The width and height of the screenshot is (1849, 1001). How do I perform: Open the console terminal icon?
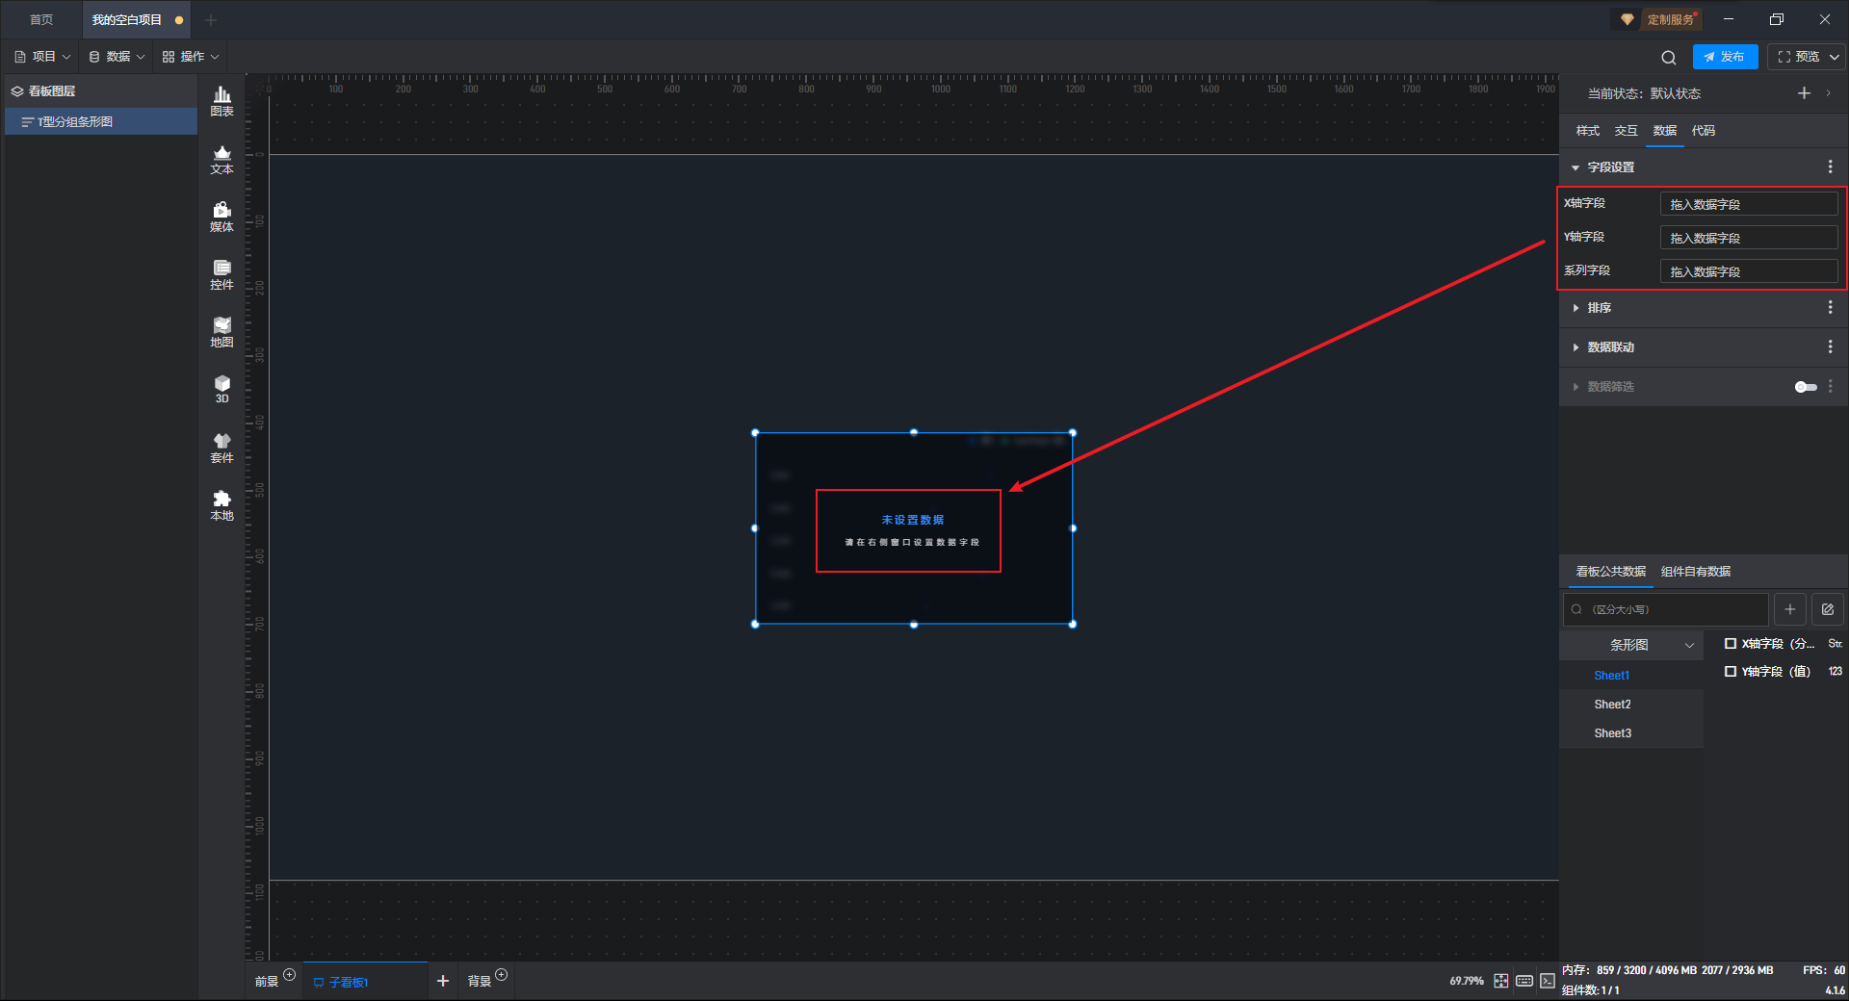click(x=1547, y=981)
